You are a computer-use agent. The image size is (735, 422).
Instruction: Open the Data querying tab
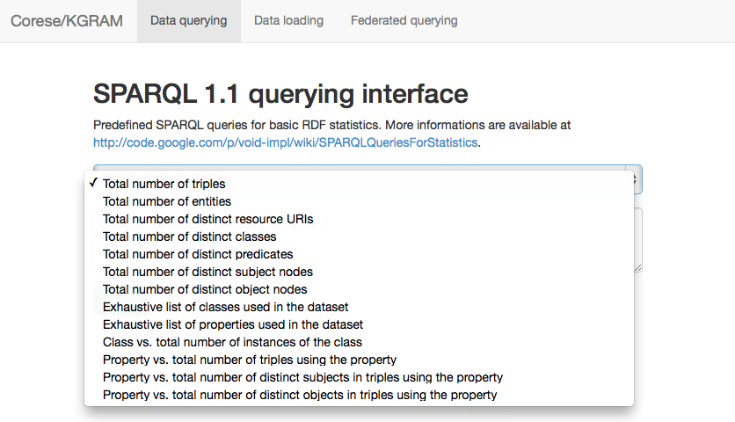click(x=189, y=21)
